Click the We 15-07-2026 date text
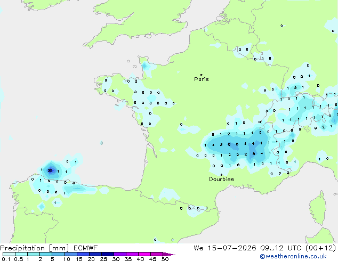This screenshot has height=261, width=338. click(225, 248)
